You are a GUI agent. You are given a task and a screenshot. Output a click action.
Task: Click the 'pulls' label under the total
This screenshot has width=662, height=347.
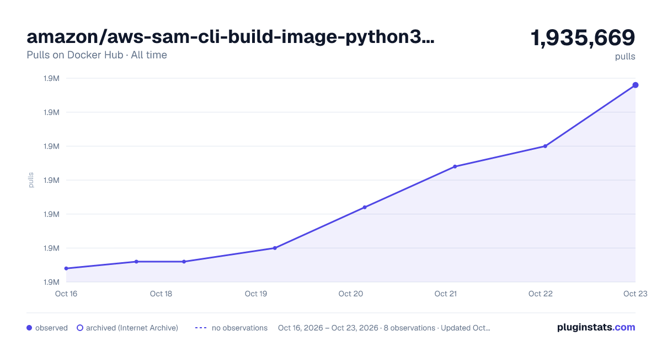click(x=625, y=56)
